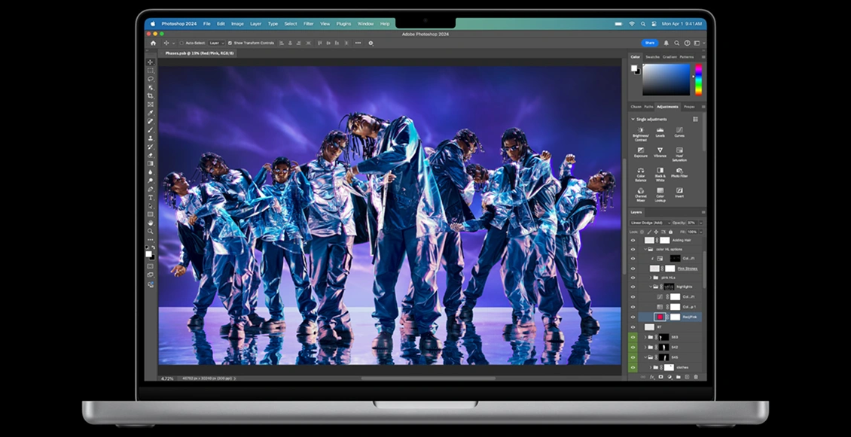
Task: Add a Curves adjustment
Action: point(679,132)
